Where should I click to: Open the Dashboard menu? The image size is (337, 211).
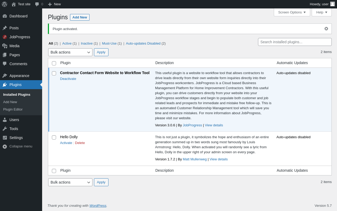coord(21,16)
